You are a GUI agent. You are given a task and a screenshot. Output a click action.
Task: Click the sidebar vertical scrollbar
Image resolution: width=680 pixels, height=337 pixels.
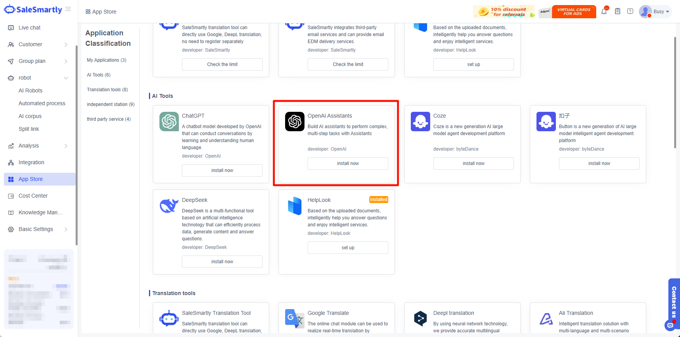tap(76, 146)
